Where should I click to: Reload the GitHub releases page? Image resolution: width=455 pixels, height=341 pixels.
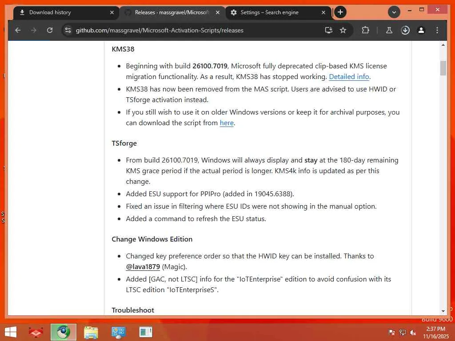coord(50,30)
